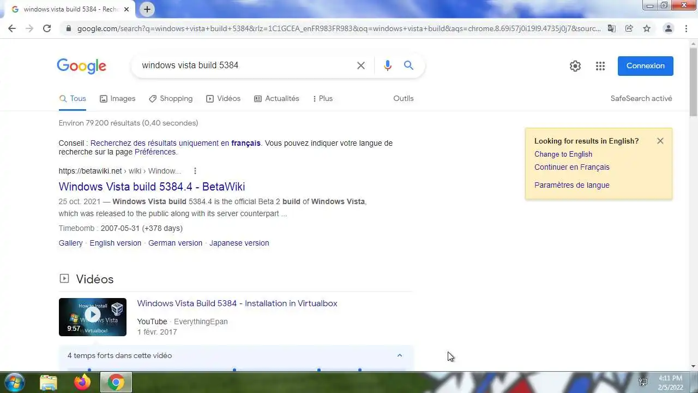Viewport: 698px width, 393px height.
Task: Click the Google logo
Action: (x=81, y=66)
